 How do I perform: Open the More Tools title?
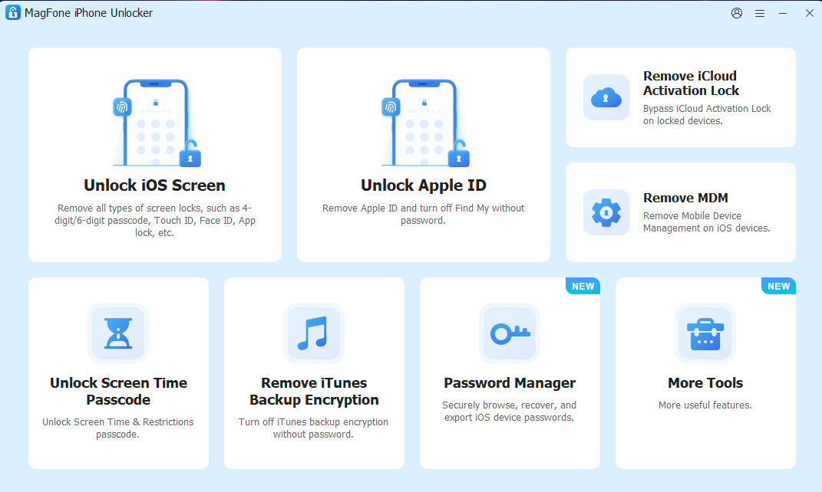click(705, 383)
